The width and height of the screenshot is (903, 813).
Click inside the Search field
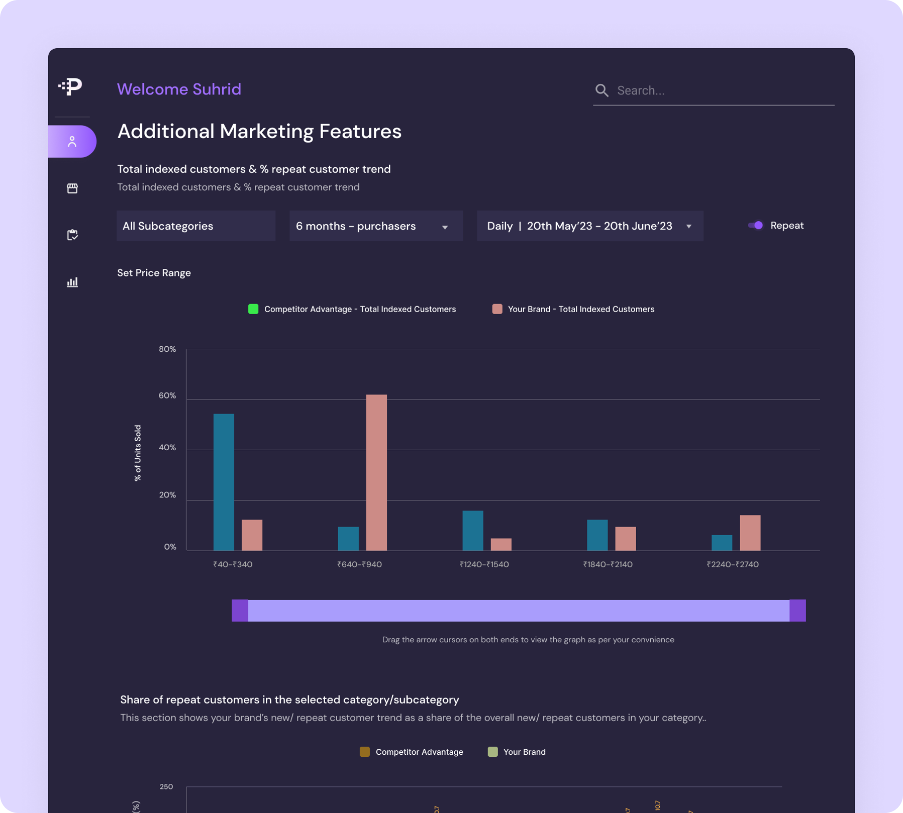(702, 90)
